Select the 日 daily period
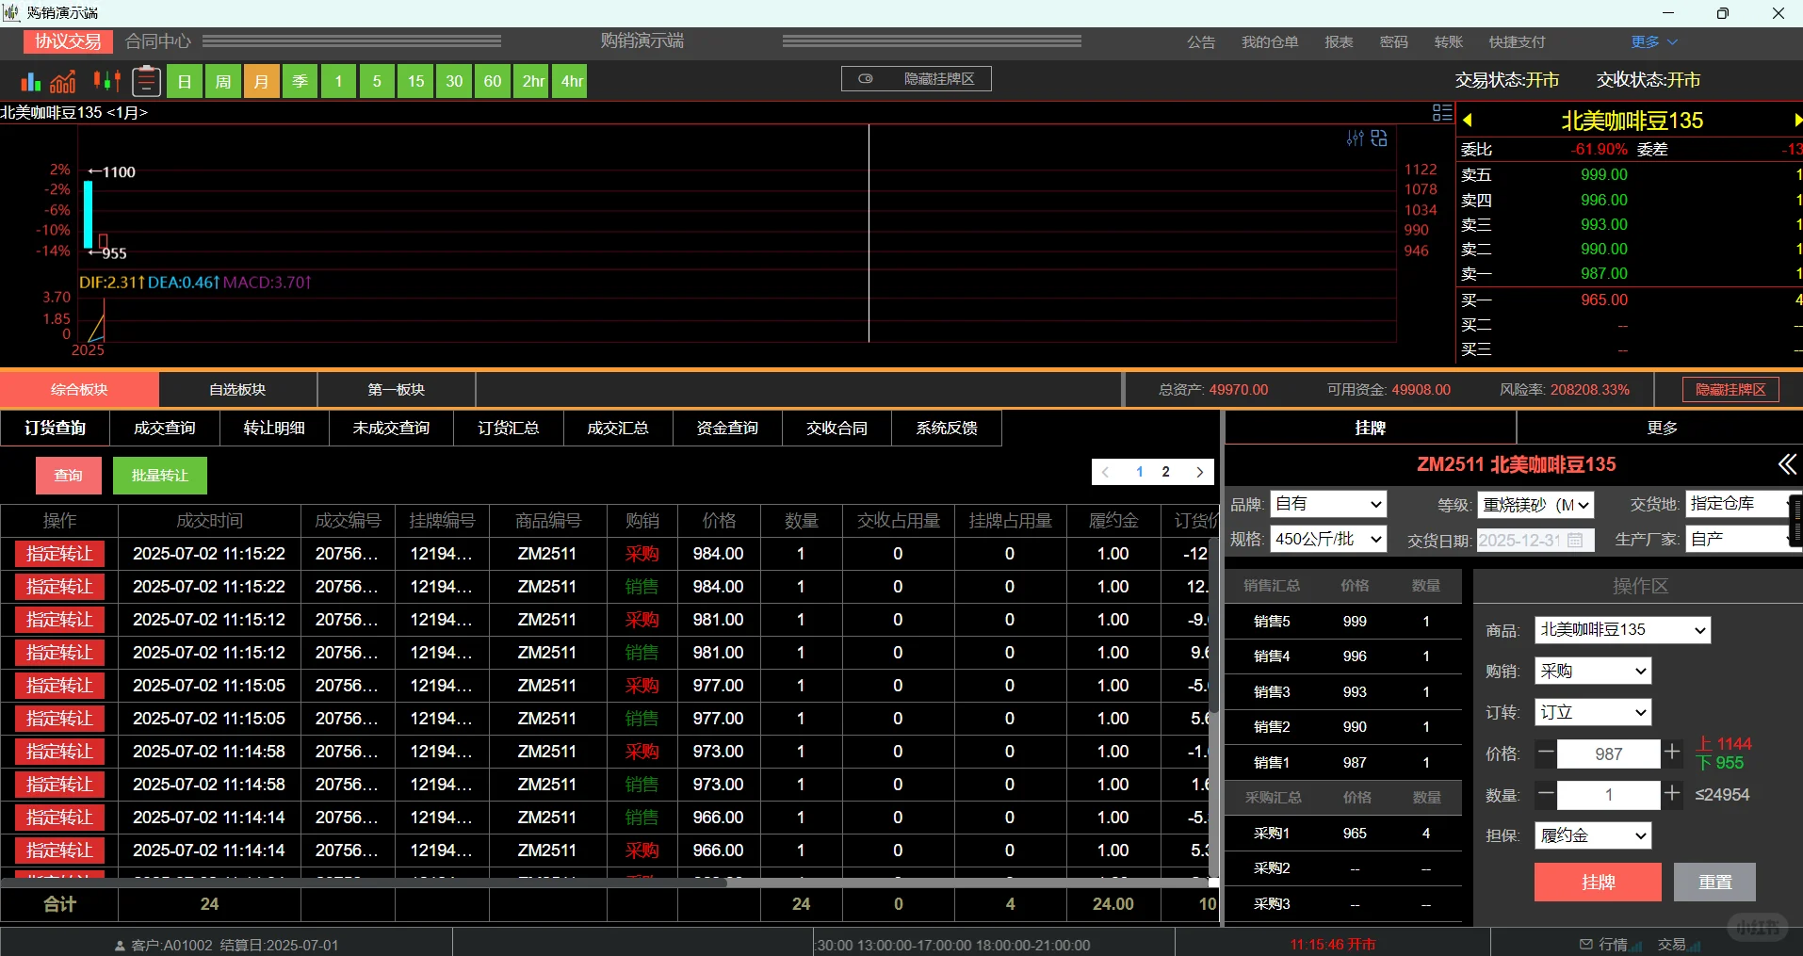Image resolution: width=1803 pixels, height=956 pixels. point(185,81)
